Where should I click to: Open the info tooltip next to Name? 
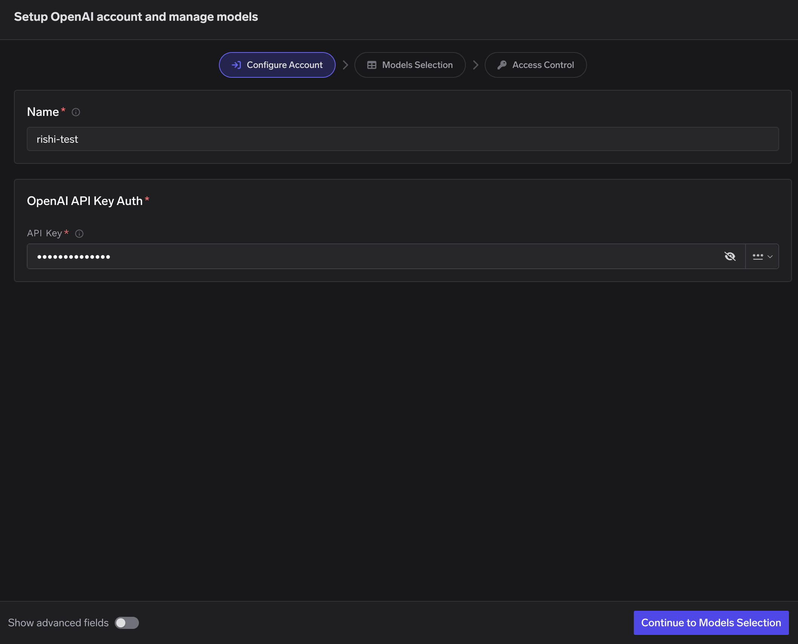point(76,112)
